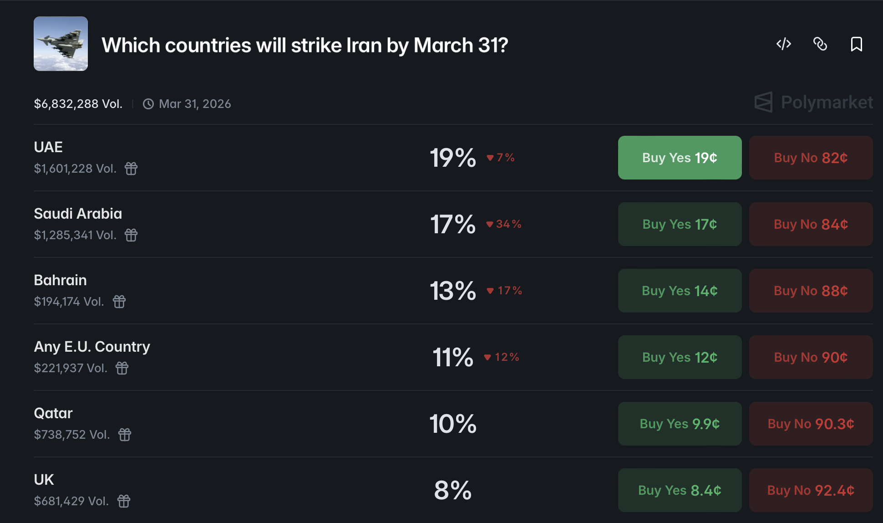Copy the market link icon
The width and height of the screenshot is (883, 523).
click(x=820, y=44)
